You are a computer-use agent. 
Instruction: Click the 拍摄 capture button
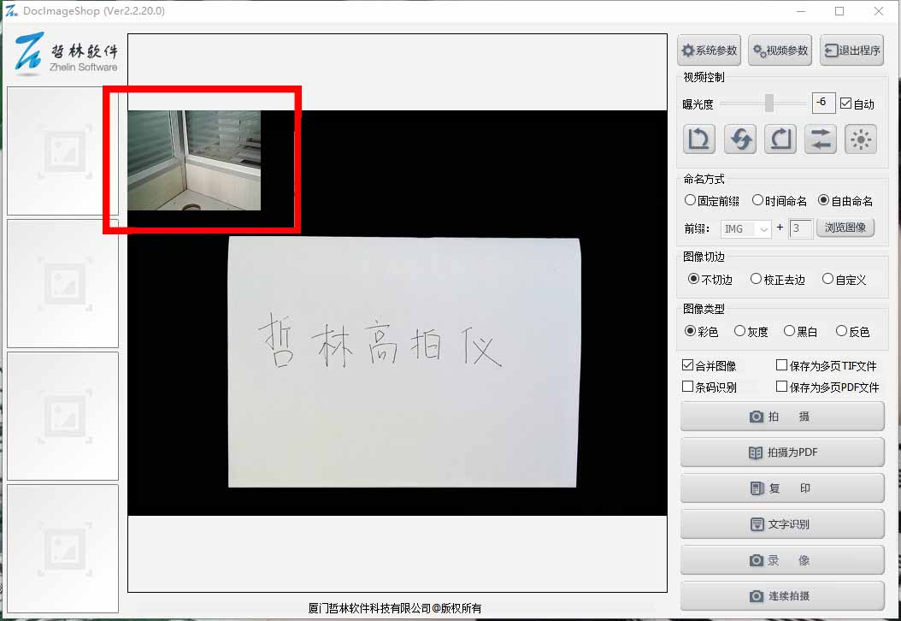[x=781, y=417]
